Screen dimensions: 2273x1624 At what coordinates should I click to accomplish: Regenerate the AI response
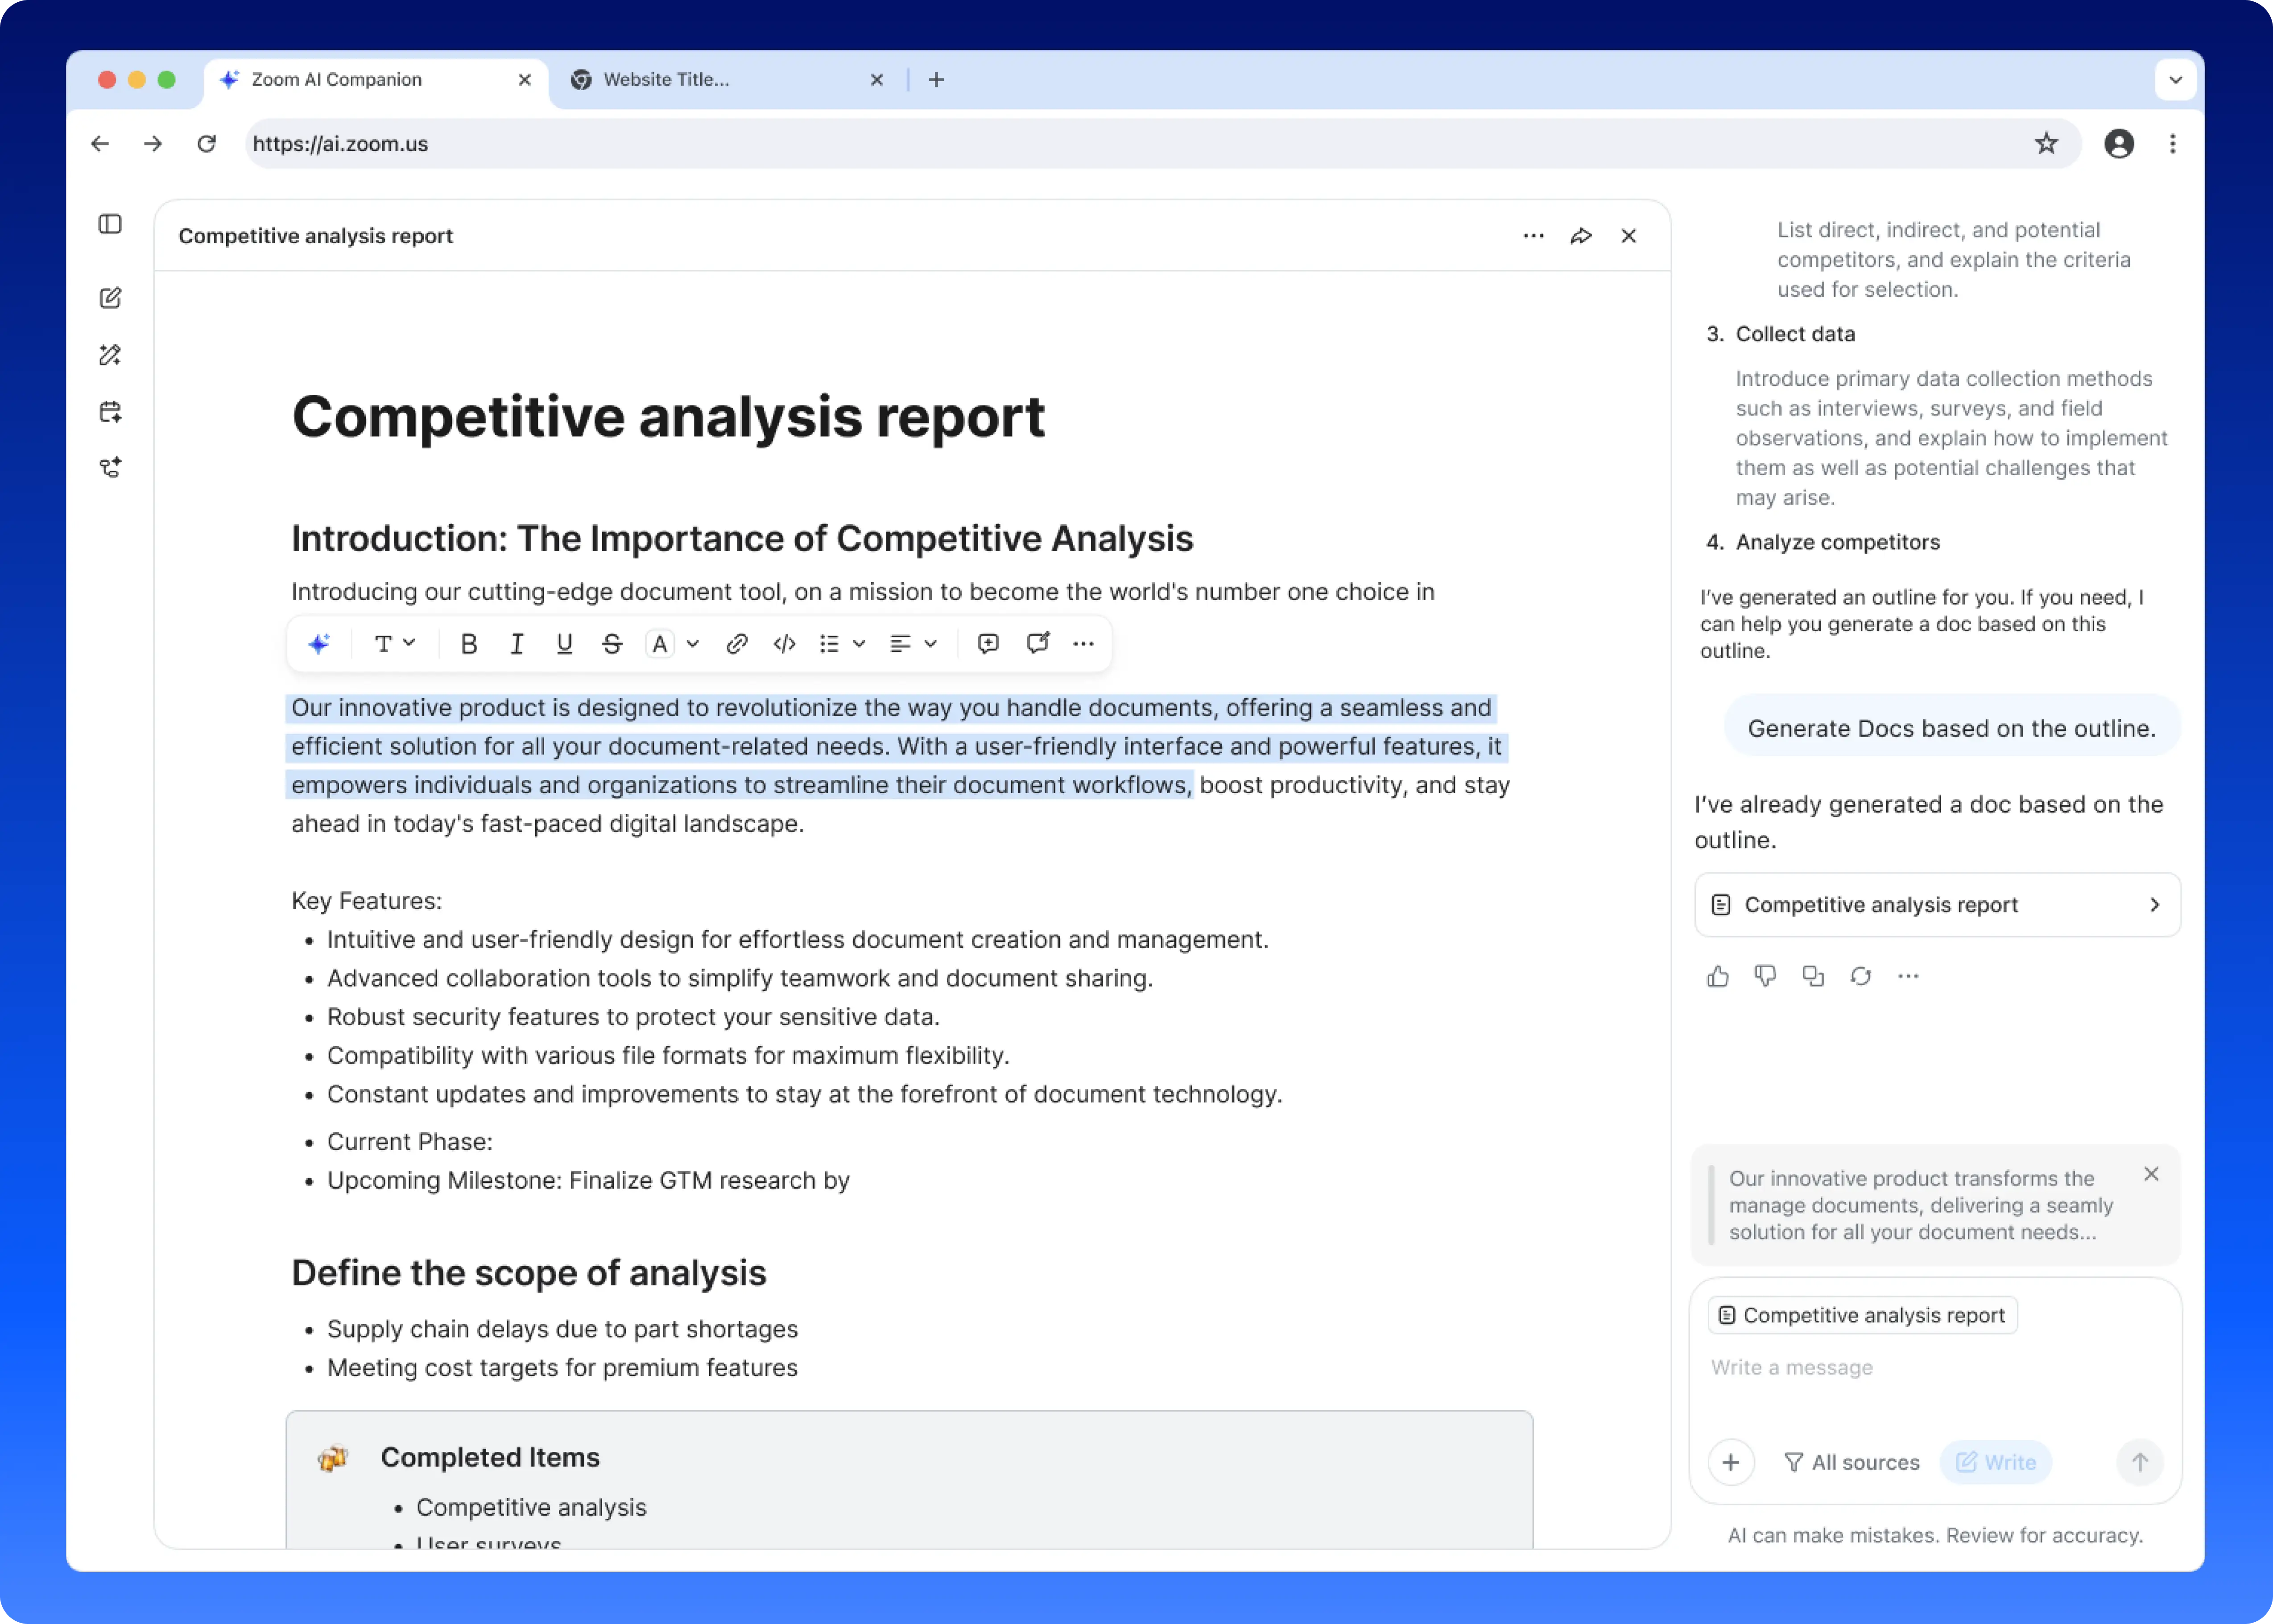pos(1860,976)
